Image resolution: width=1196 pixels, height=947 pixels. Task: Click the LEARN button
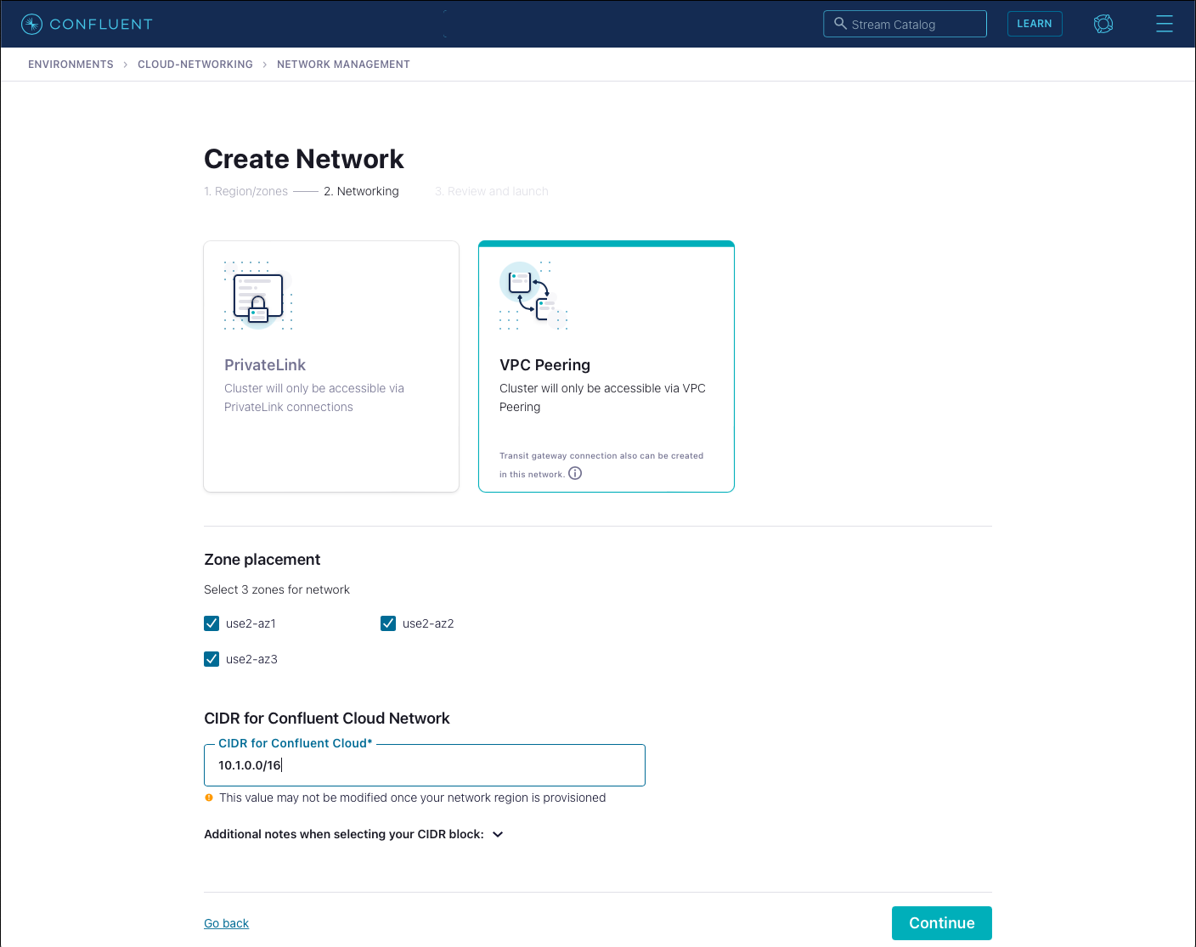point(1035,24)
